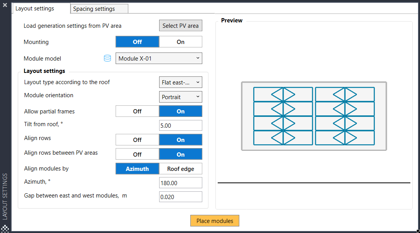Open the Spacing settings tab
Image resolution: width=420 pixels, height=233 pixels.
click(x=99, y=9)
